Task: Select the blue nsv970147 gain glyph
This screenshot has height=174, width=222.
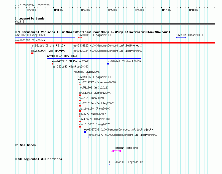Action: coord(108,64)
